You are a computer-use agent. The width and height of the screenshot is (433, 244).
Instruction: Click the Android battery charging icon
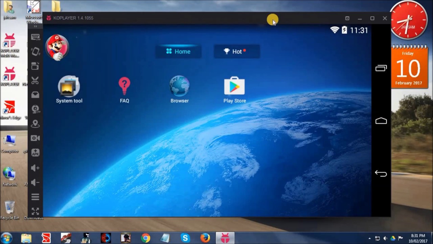344,30
